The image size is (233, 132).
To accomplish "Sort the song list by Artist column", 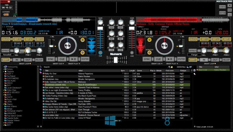I will 99,71.
